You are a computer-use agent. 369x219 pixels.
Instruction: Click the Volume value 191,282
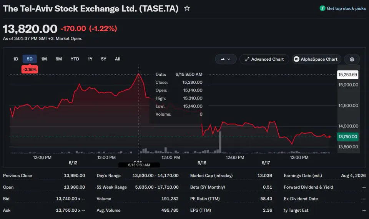pyautogui.click(x=170, y=199)
